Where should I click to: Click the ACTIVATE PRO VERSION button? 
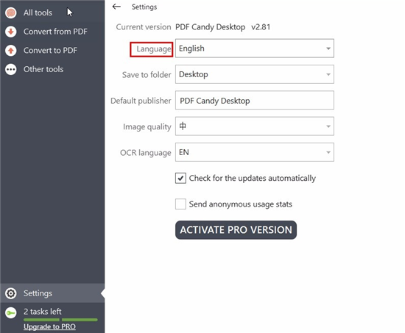(236, 230)
